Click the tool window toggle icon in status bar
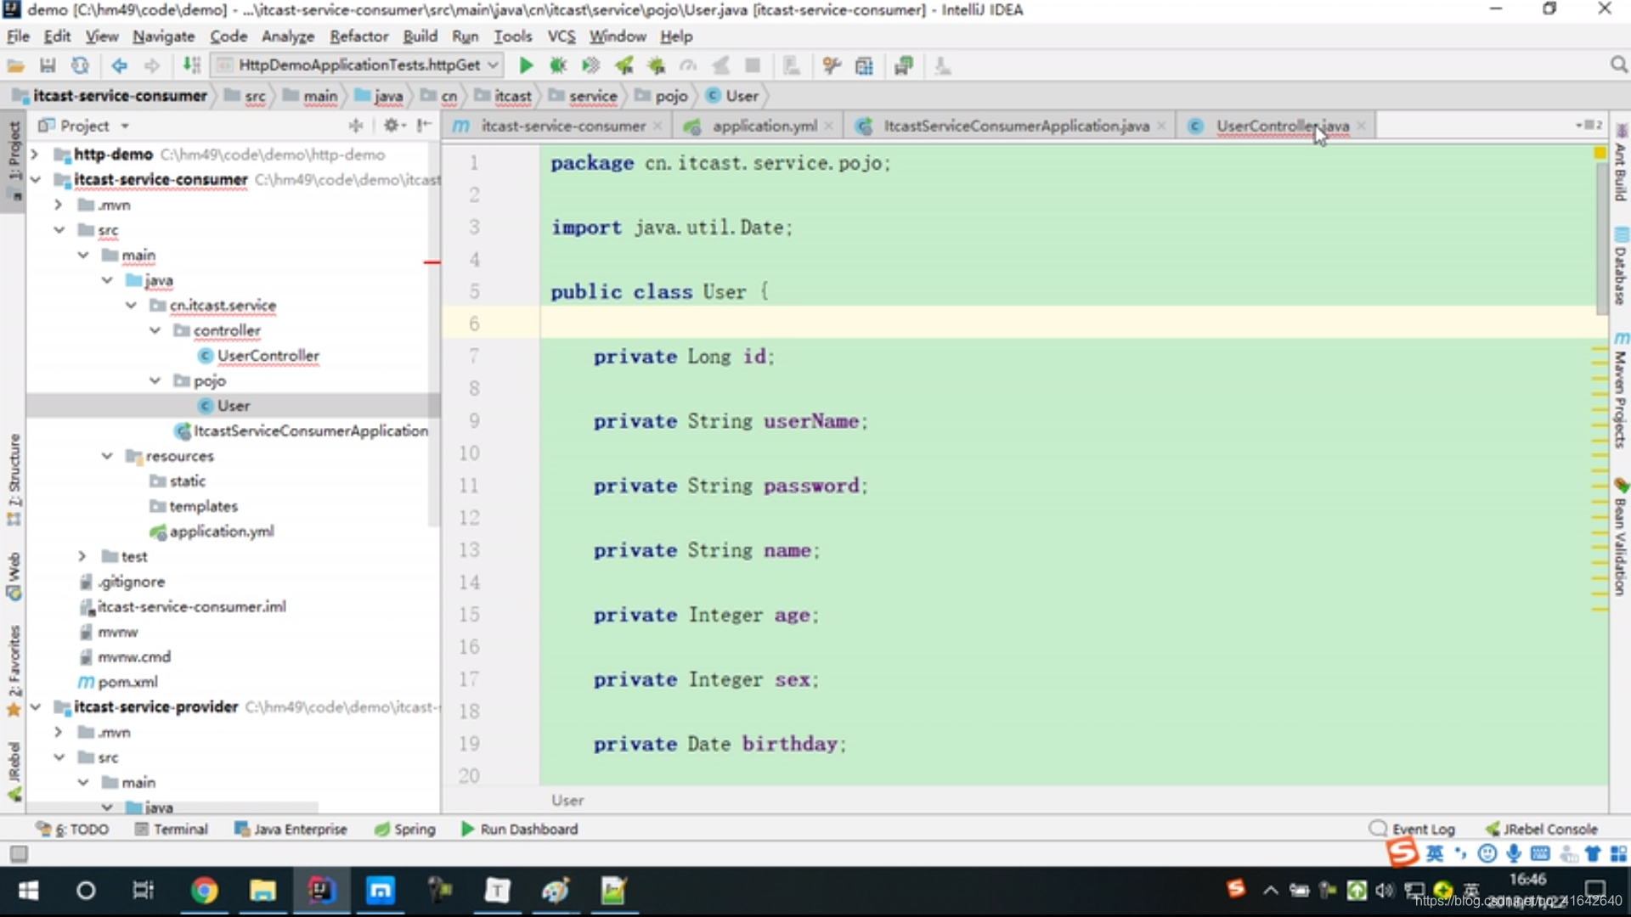The width and height of the screenshot is (1631, 917). pos(19,853)
